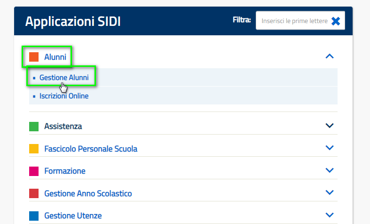Screen dimensions: 370x224
Task: Open the Iscrizioni Online link
Action: click(64, 96)
